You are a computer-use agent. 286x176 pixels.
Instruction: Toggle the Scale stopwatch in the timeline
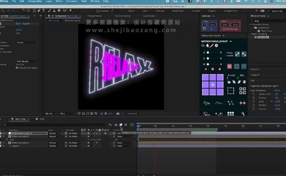pyautogui.click(x=7, y=140)
